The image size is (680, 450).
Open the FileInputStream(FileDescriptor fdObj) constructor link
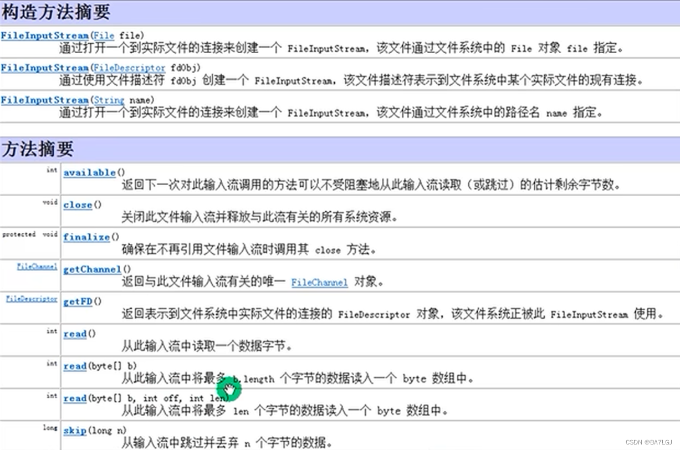44,68
